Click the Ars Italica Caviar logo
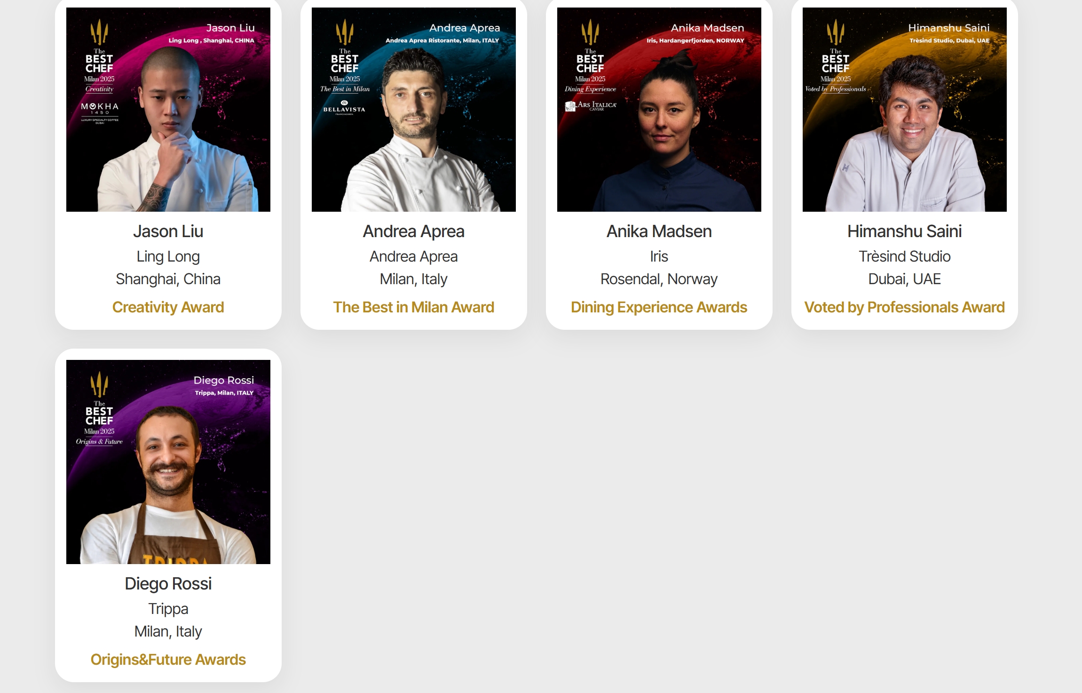1082x693 pixels. tap(591, 106)
